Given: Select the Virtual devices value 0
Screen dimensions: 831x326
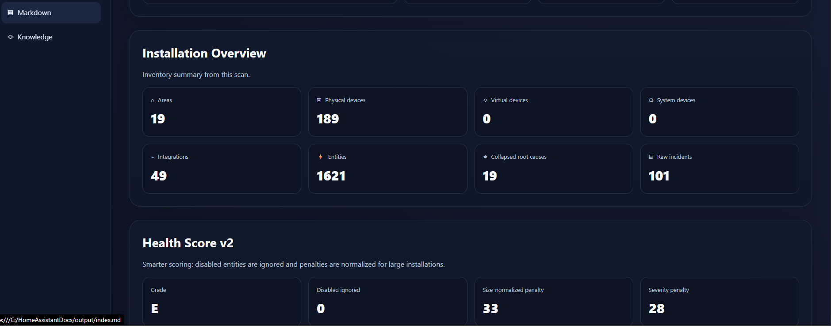Looking at the screenshot, I should tap(486, 119).
